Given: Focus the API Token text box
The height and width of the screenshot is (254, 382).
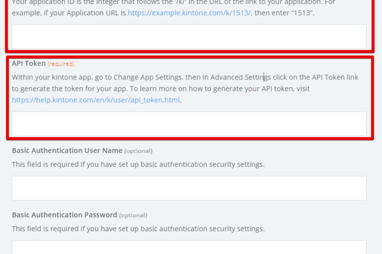Looking at the screenshot, I should [x=189, y=124].
